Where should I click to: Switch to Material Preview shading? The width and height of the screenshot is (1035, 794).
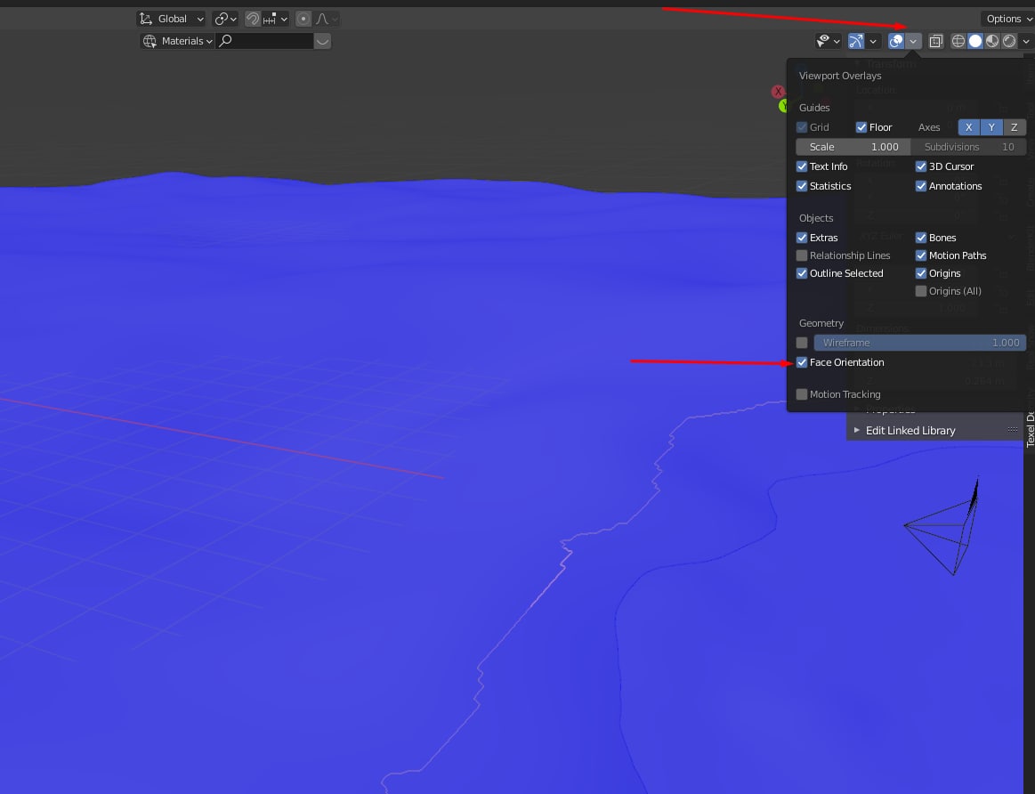[992, 41]
